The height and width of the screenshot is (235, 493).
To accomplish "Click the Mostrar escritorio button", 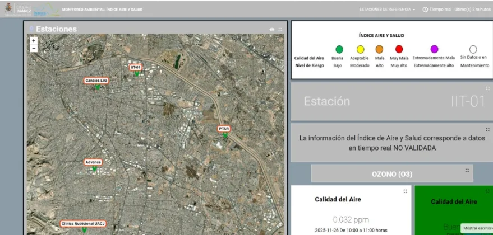I will pyautogui.click(x=476, y=228).
